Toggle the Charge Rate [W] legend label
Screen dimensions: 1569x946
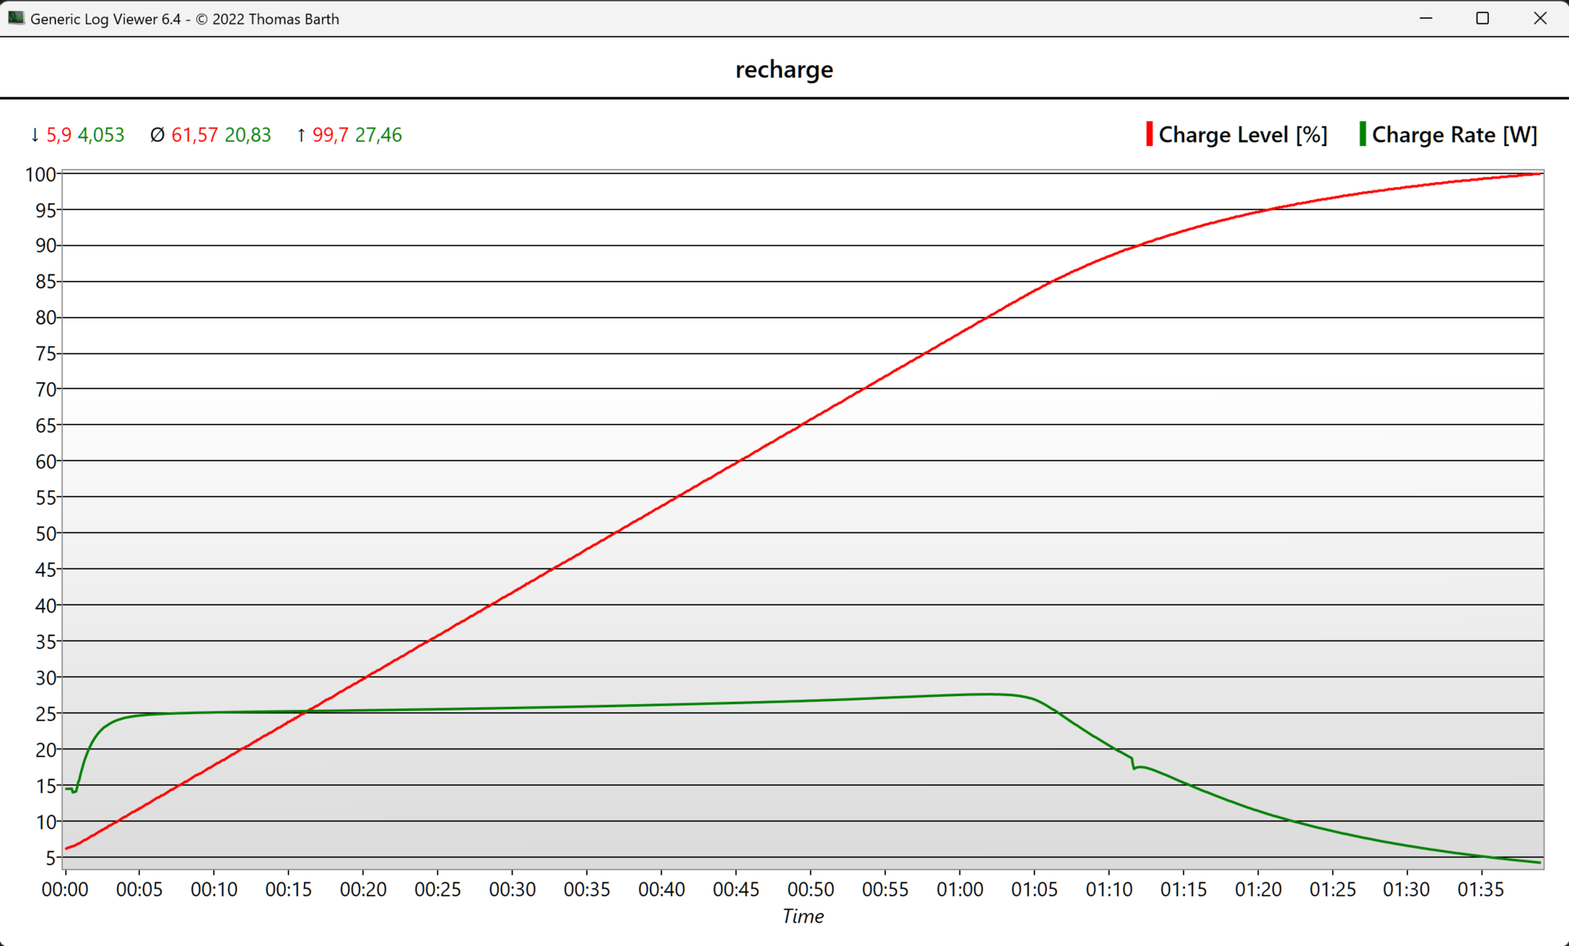1454,135
